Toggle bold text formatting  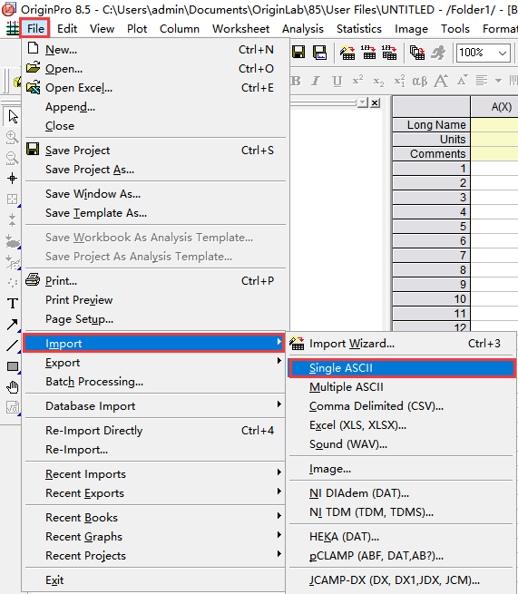pyautogui.click(x=296, y=81)
